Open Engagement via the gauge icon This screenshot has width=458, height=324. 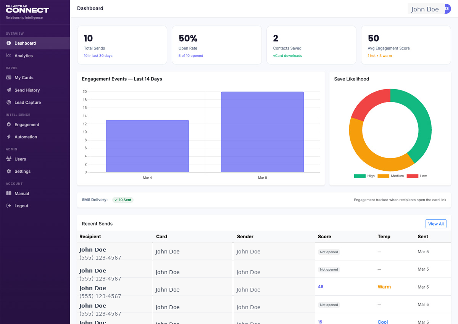click(x=9, y=124)
